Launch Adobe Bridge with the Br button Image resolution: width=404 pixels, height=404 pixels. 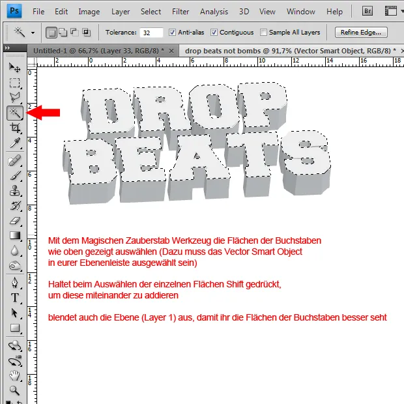coord(368,11)
